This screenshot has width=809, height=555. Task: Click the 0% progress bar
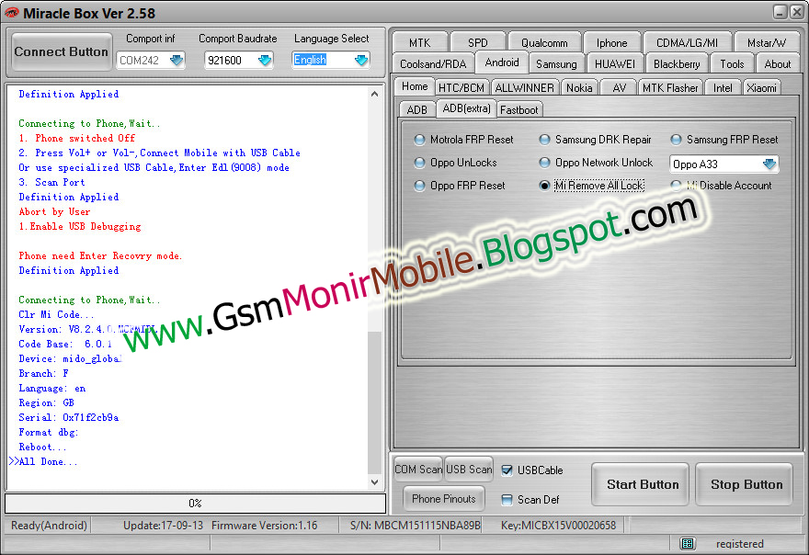195,503
